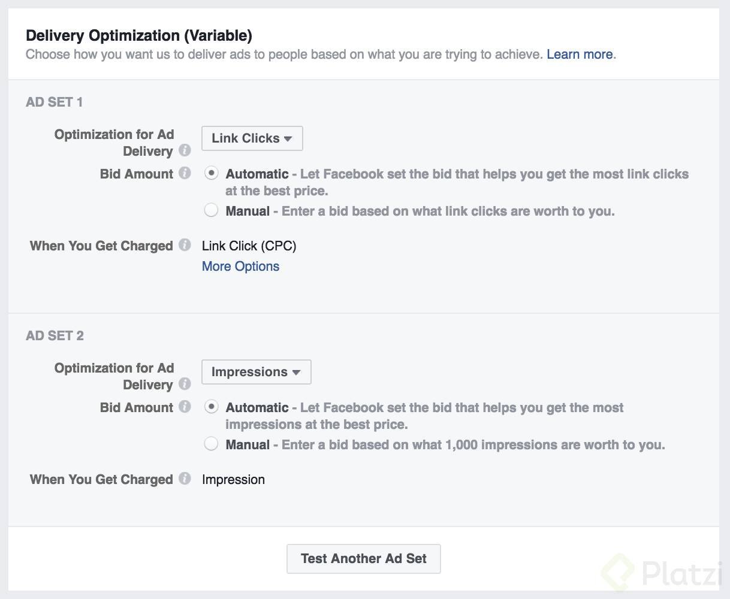Click Bid Amount info icon in Ad Set 1

point(185,173)
